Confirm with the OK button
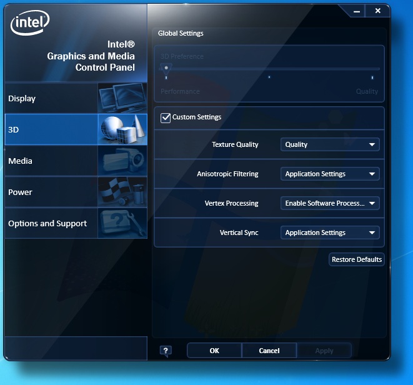This screenshot has width=413, height=385. pyautogui.click(x=214, y=351)
